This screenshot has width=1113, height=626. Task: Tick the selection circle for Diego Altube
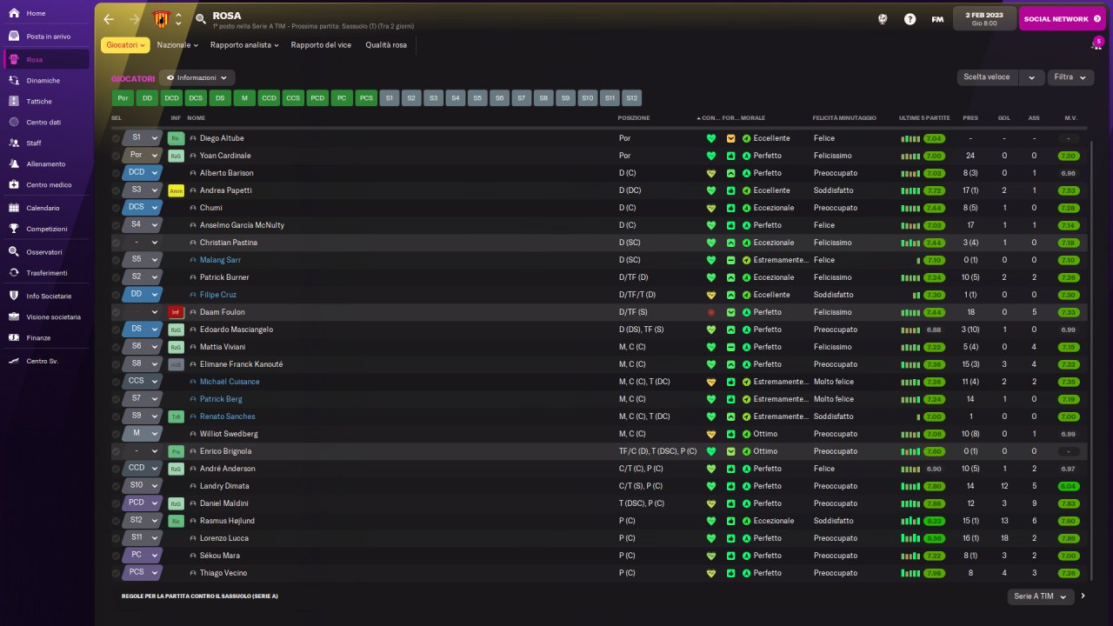click(x=117, y=138)
